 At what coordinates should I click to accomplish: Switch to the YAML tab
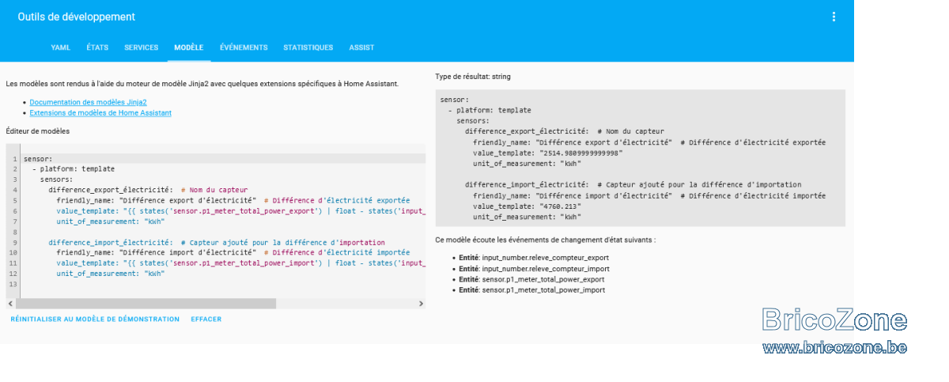pyautogui.click(x=61, y=47)
